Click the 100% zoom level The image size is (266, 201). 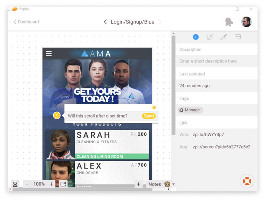click(39, 184)
